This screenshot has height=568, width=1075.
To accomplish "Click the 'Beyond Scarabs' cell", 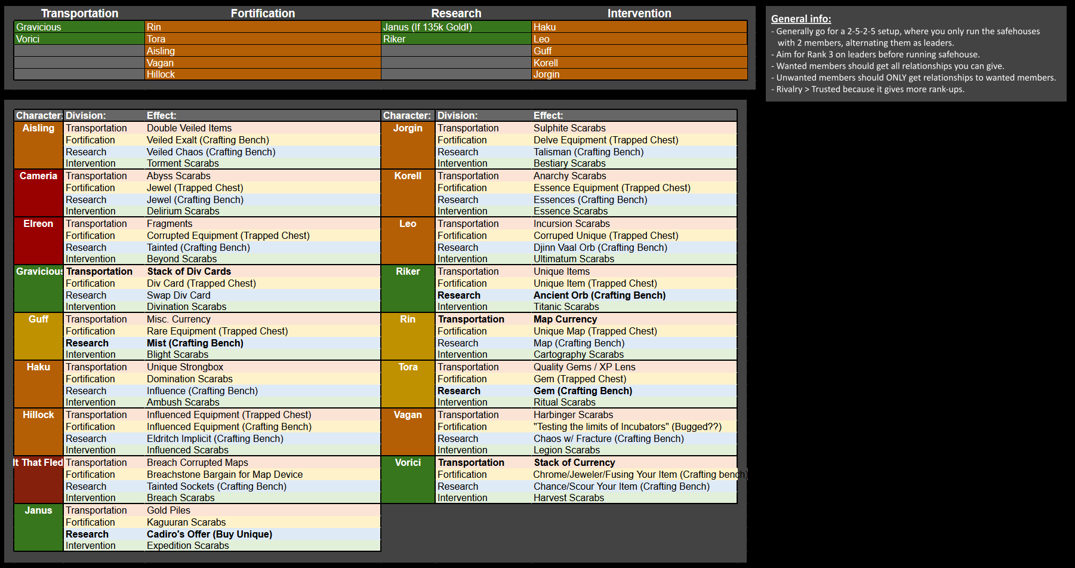I will [263, 259].
